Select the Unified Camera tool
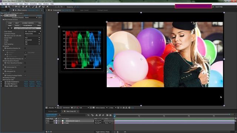The height and width of the screenshot is (133, 237). click(16, 7)
